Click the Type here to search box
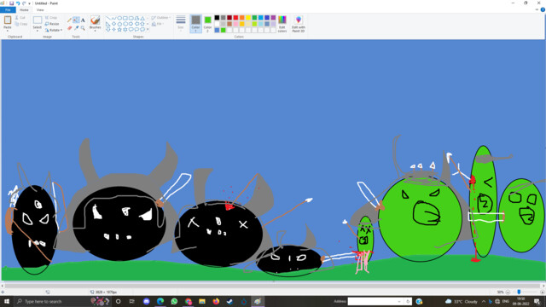Screen dimensions: 546x307 tap(51, 301)
